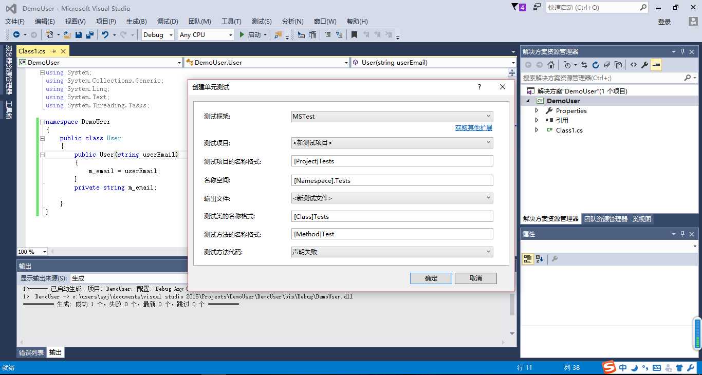Click the navigate backward toolbar arrow
702x375 pixels.
(16, 35)
